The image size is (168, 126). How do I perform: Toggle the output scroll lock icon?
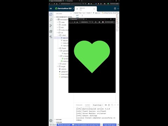(109, 105)
